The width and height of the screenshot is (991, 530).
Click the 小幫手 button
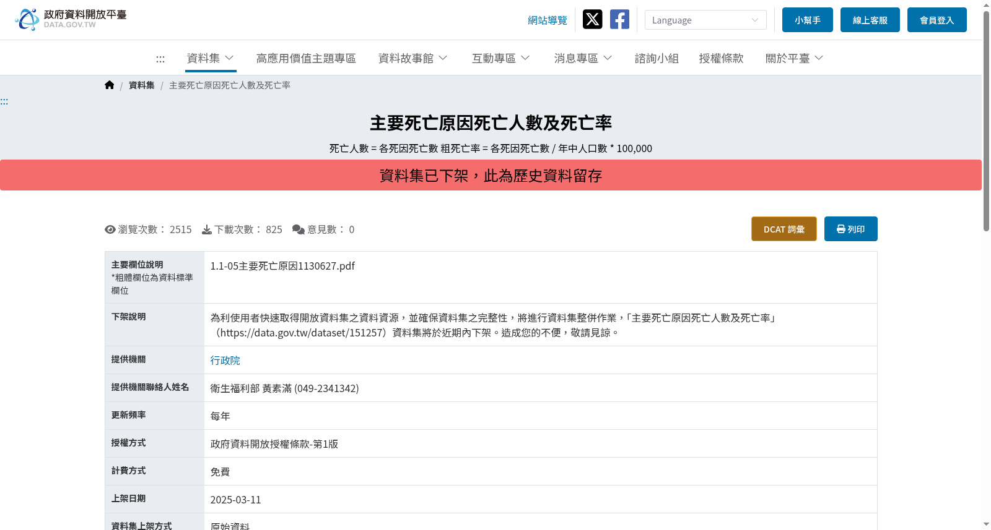(x=808, y=20)
